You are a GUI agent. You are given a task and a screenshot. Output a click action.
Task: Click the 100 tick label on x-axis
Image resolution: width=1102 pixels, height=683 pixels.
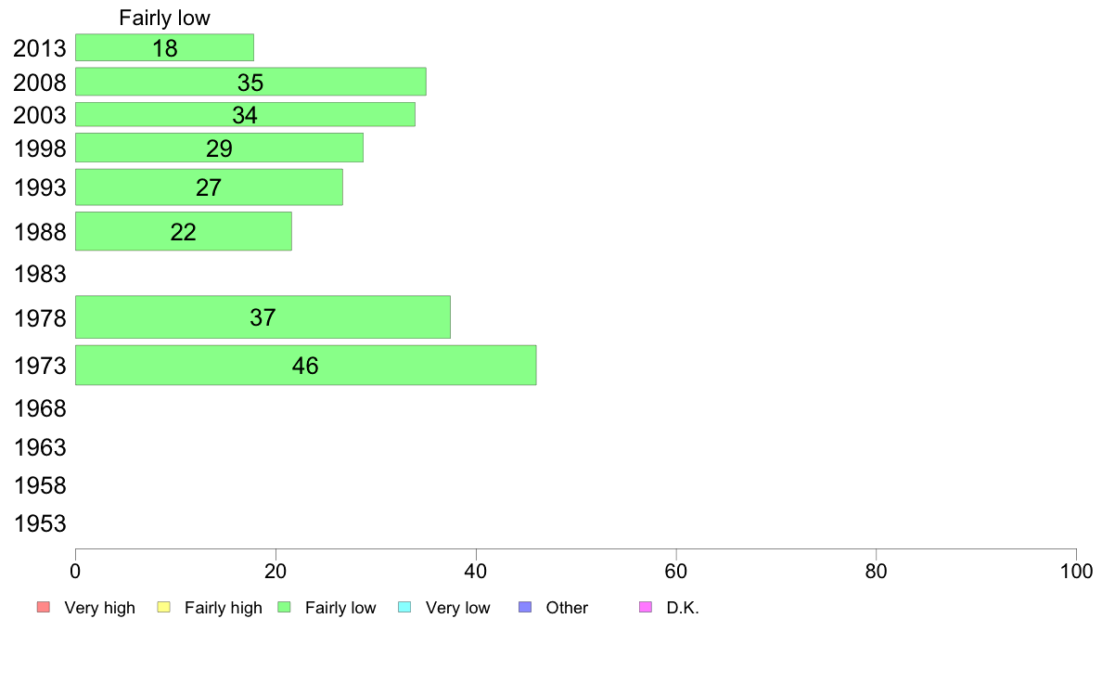pyautogui.click(x=1076, y=571)
